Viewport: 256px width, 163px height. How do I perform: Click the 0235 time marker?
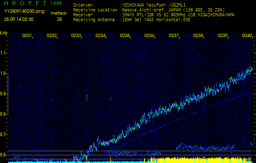pyautogui.click(x=125, y=36)
